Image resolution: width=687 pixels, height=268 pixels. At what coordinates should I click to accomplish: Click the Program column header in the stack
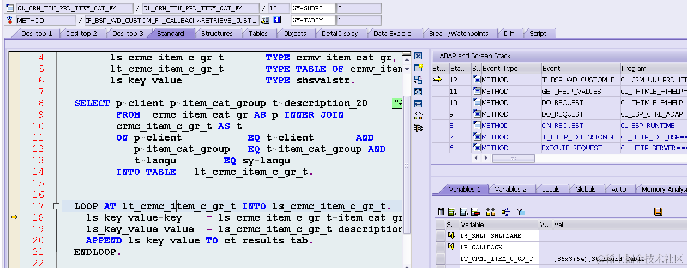click(653, 68)
